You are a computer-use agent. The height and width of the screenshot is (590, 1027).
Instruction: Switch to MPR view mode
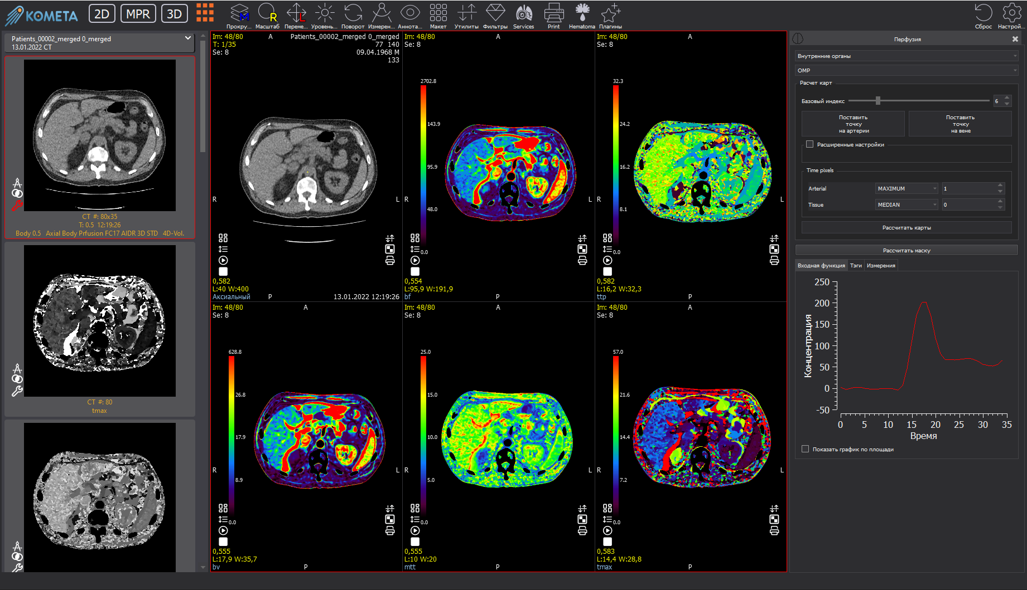(138, 13)
